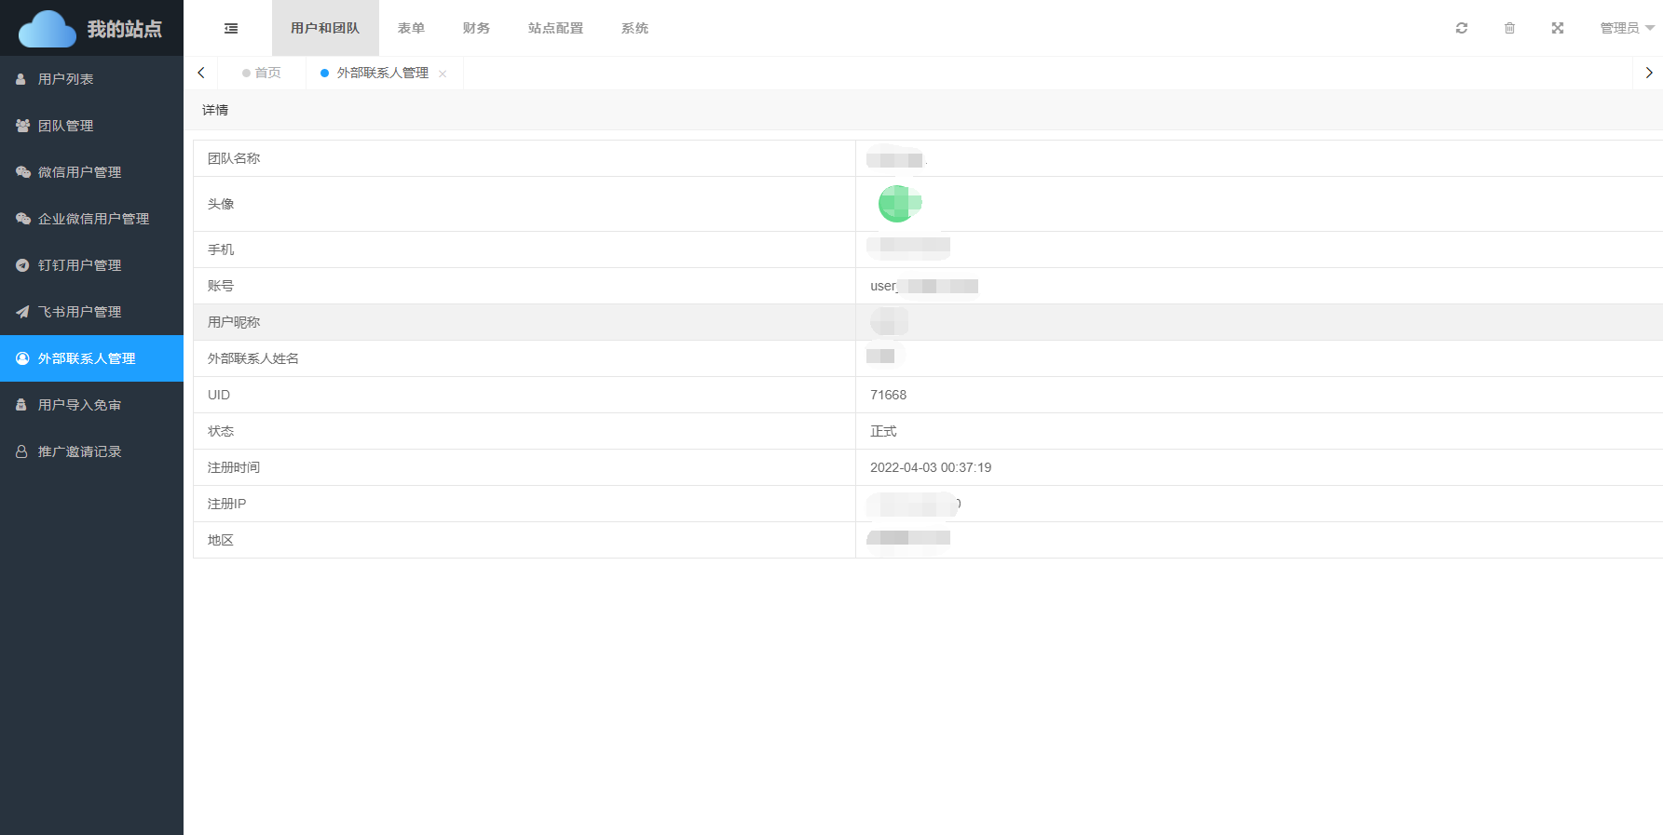This screenshot has height=835, width=1663.
Task: Close the 外部联系人管理 tab
Action: pos(443,74)
